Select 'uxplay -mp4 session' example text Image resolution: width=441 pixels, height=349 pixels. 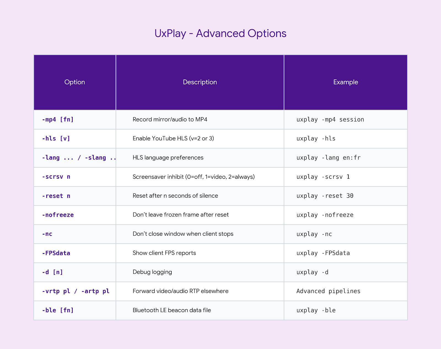click(330, 119)
